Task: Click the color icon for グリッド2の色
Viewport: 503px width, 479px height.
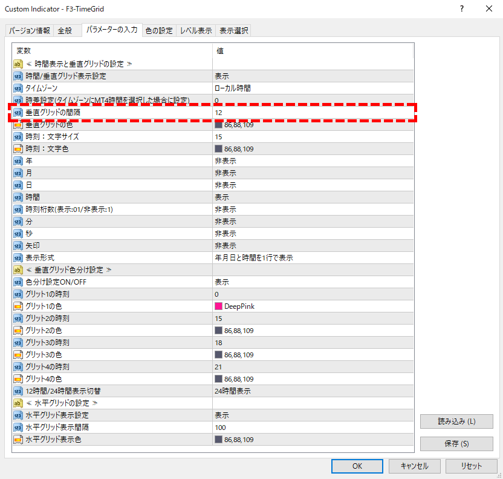Action: pyautogui.click(x=18, y=330)
